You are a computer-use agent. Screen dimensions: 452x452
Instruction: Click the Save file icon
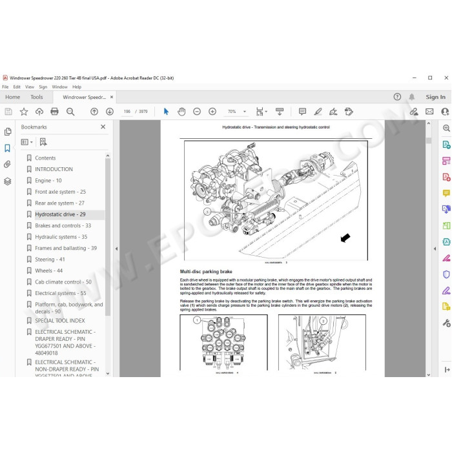(8, 112)
